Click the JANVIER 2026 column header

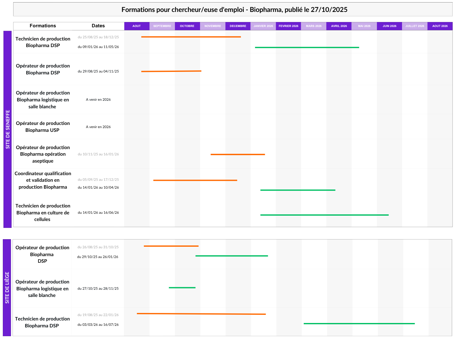(263, 26)
